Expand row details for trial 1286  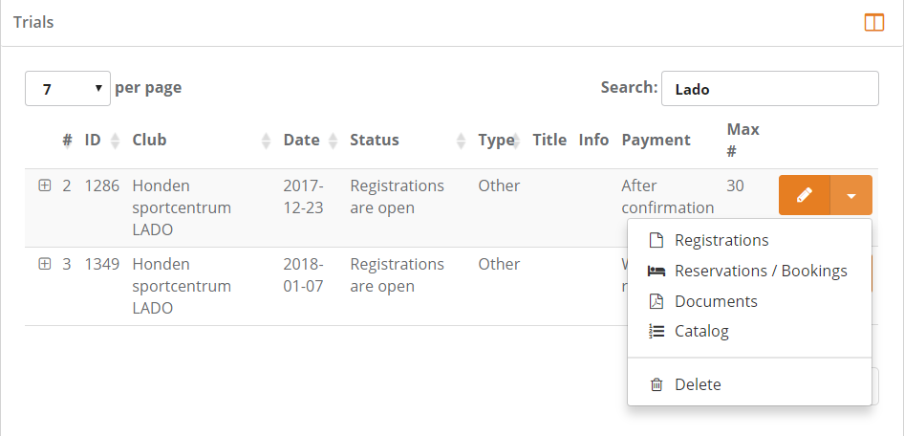click(x=44, y=186)
